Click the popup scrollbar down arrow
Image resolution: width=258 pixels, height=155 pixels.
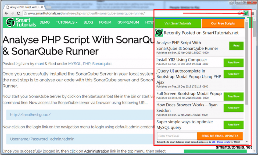[247, 142]
